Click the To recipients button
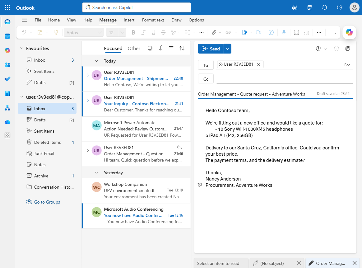This screenshot has width=362, height=268. 206,65
